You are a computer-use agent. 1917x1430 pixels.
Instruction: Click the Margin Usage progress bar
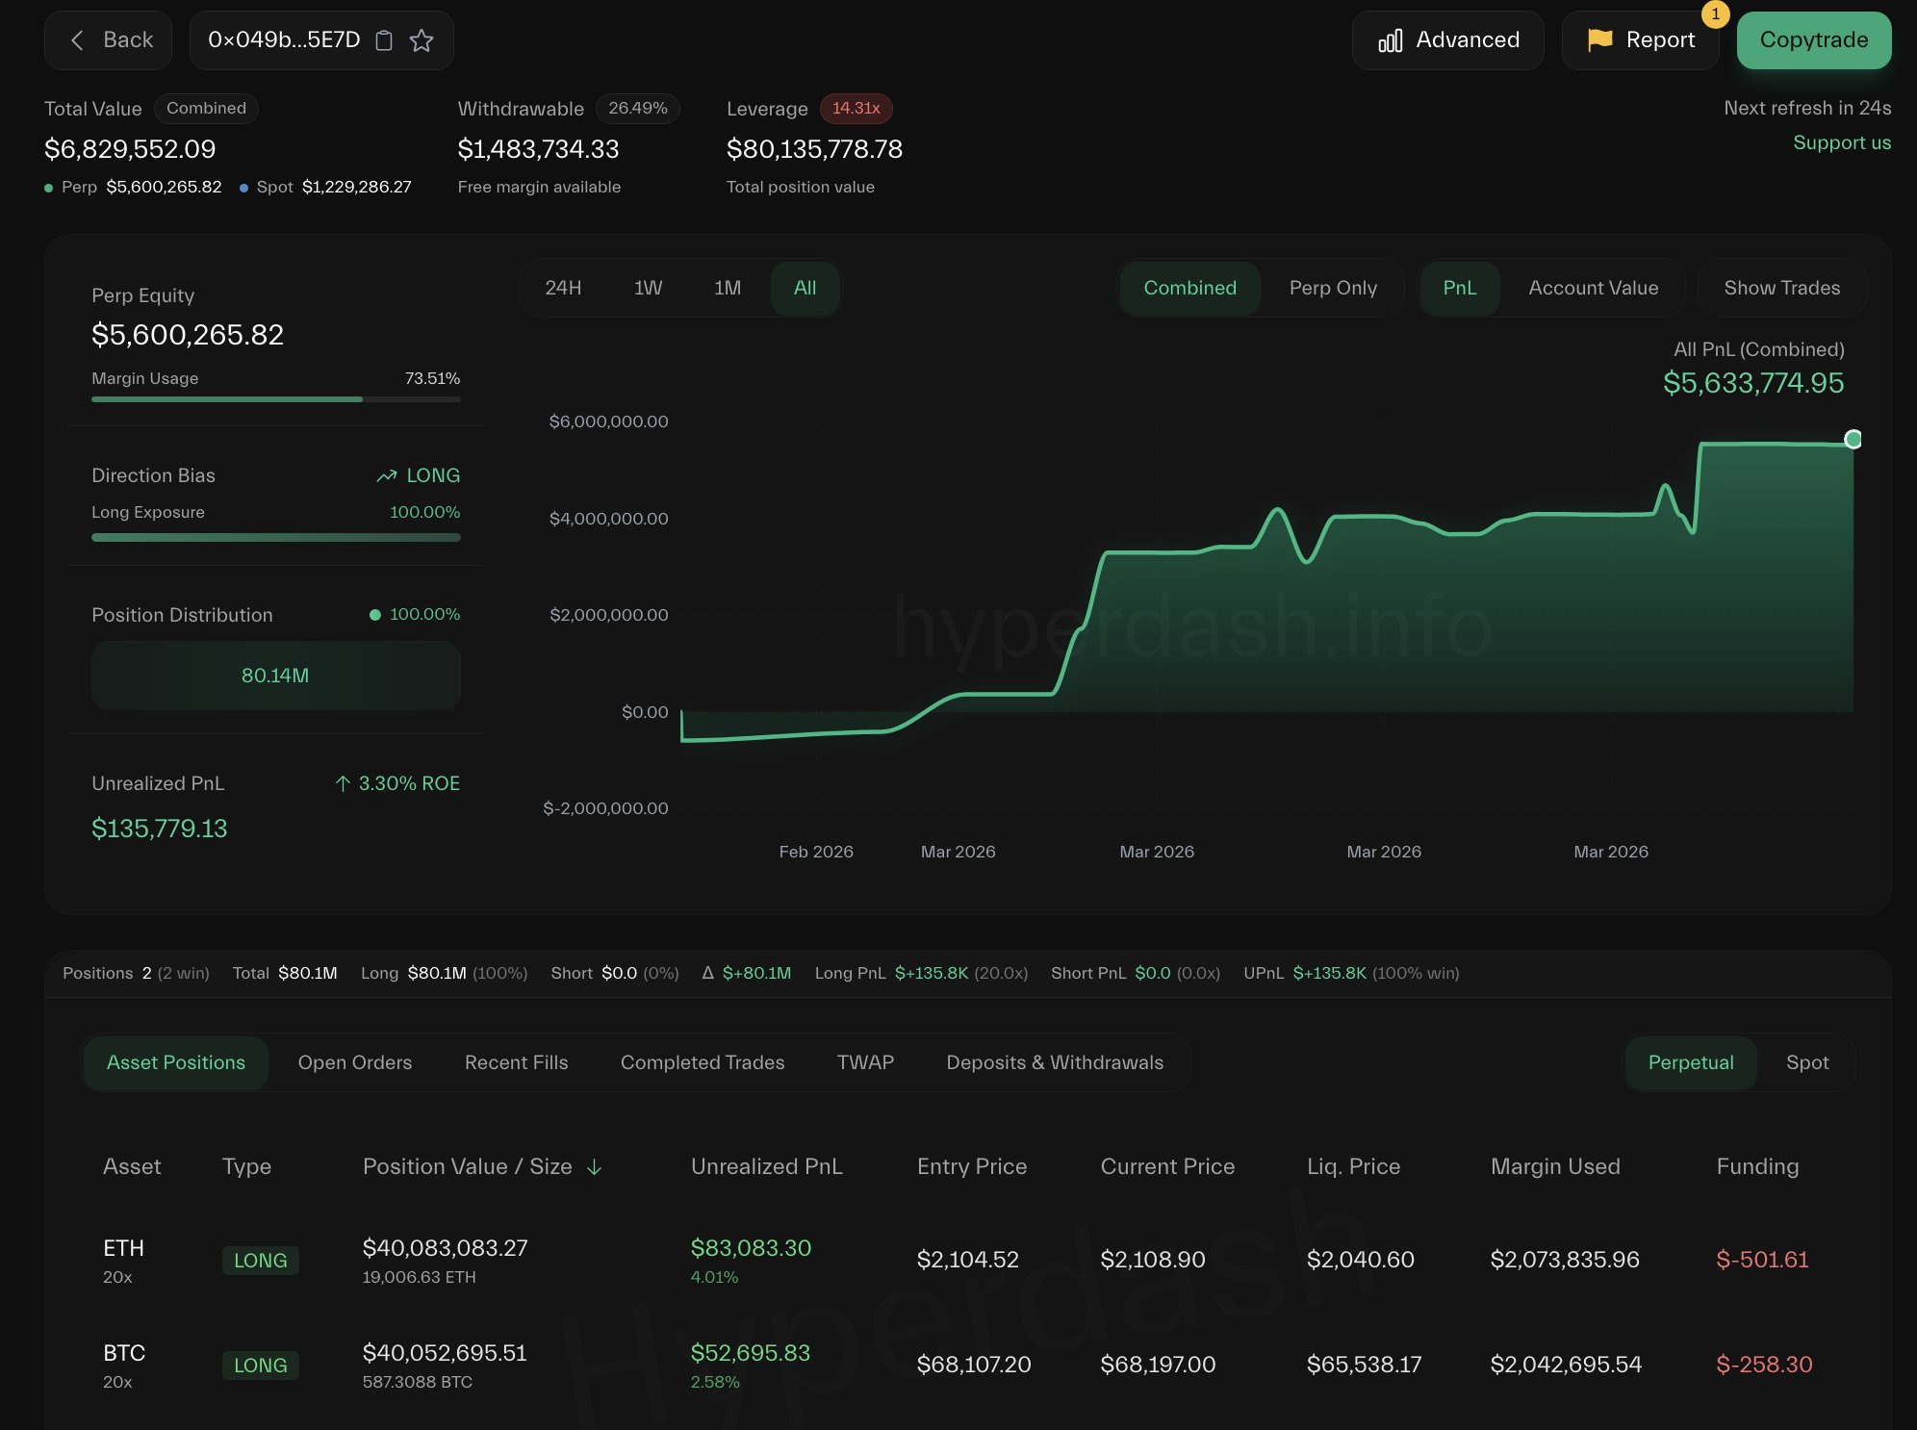tap(275, 398)
